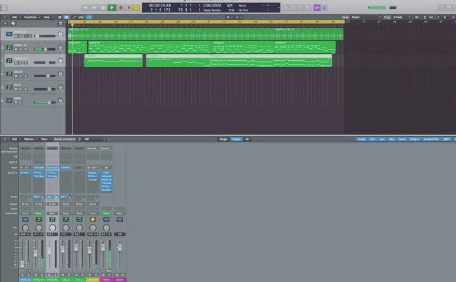Open the left-click pointer tool menu

pyautogui.click(x=229, y=17)
